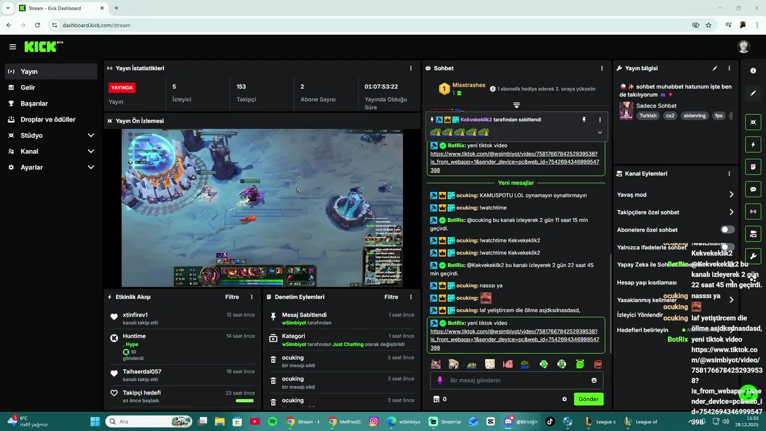
Task: Click the shop icon below message box
Action: point(436,399)
